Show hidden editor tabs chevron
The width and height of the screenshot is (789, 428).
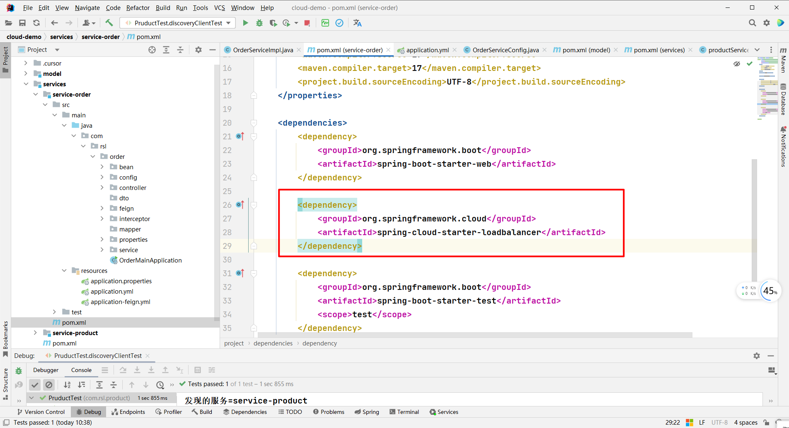click(757, 50)
